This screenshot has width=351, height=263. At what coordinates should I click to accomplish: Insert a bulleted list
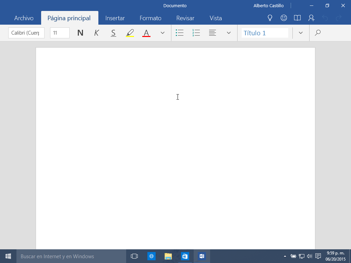179,33
